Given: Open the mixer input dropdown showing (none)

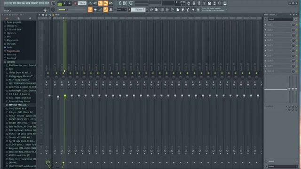Looking at the screenshot, I should click(x=280, y=19).
